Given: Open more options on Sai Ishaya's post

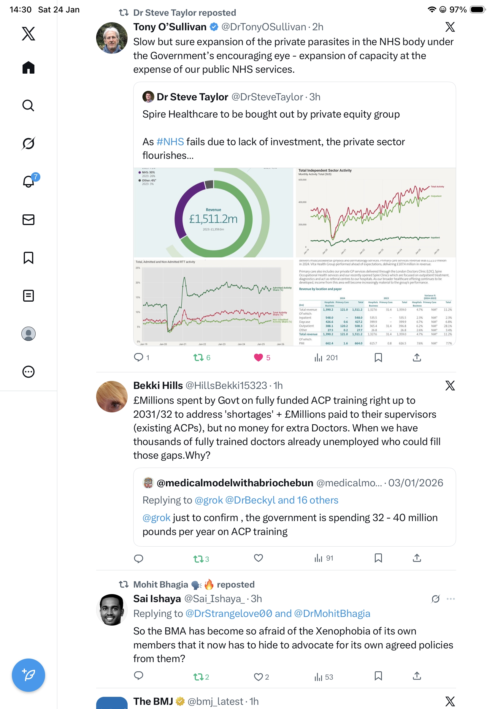Looking at the screenshot, I should (450, 599).
